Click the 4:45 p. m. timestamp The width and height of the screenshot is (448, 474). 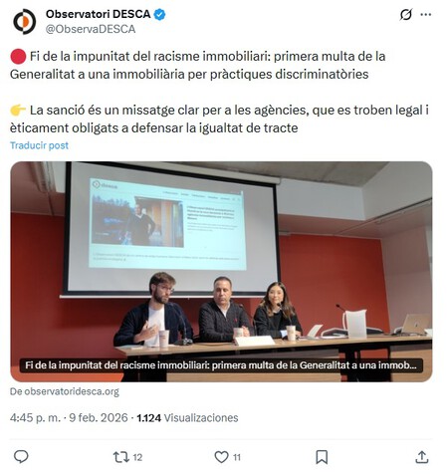pos(35,418)
